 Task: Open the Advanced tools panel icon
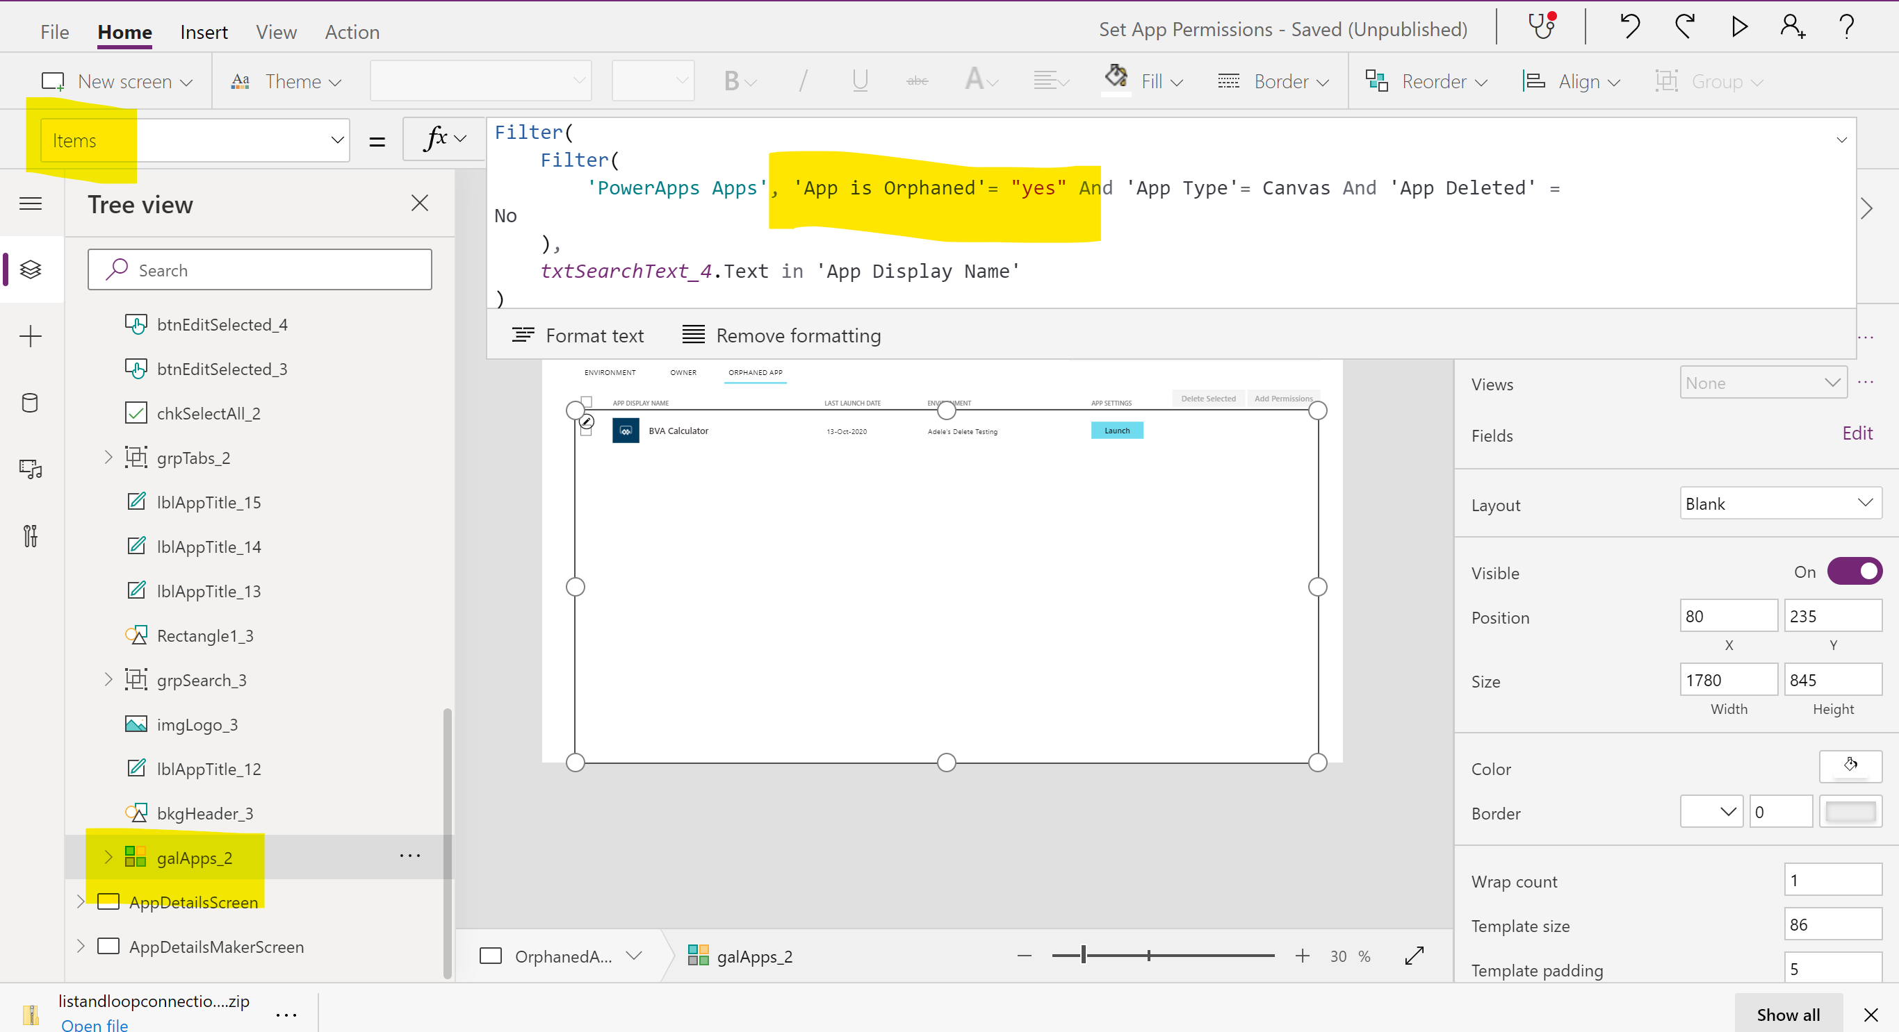(30, 535)
